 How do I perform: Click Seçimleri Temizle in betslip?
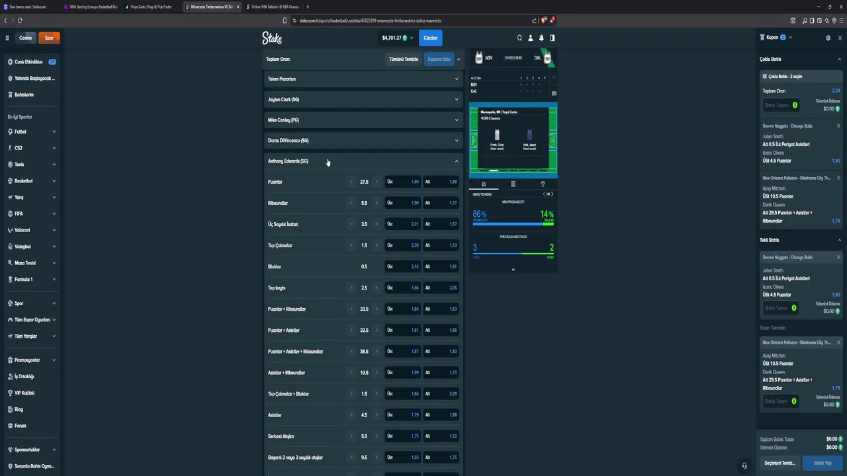(780, 463)
